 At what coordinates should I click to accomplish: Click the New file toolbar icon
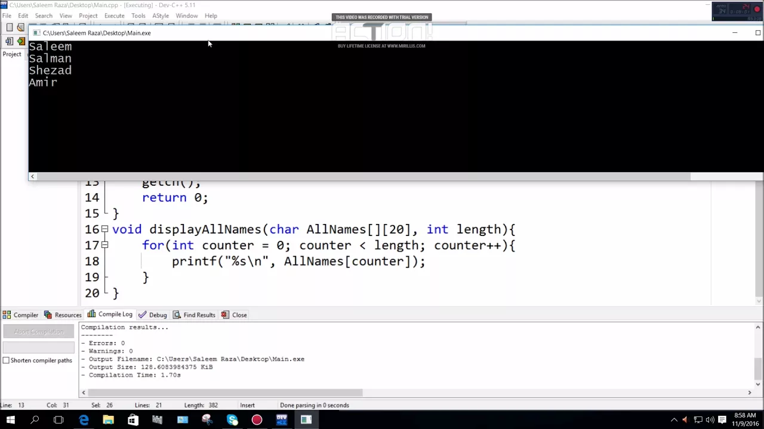coord(9,27)
